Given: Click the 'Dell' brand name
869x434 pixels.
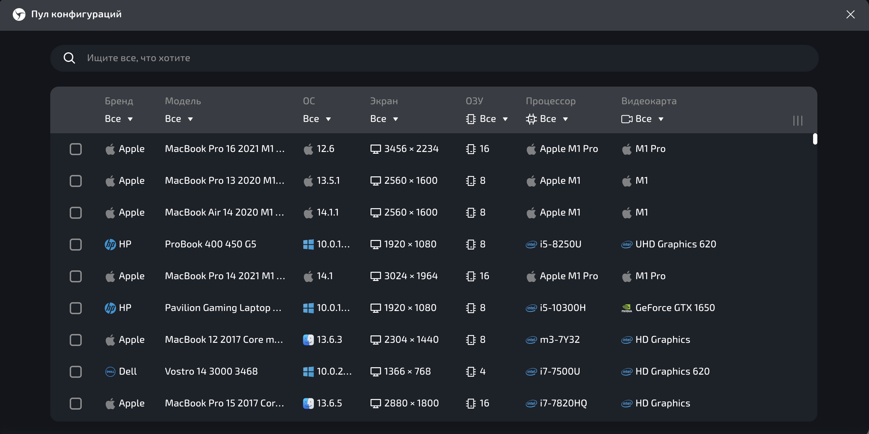Looking at the screenshot, I should tap(128, 371).
